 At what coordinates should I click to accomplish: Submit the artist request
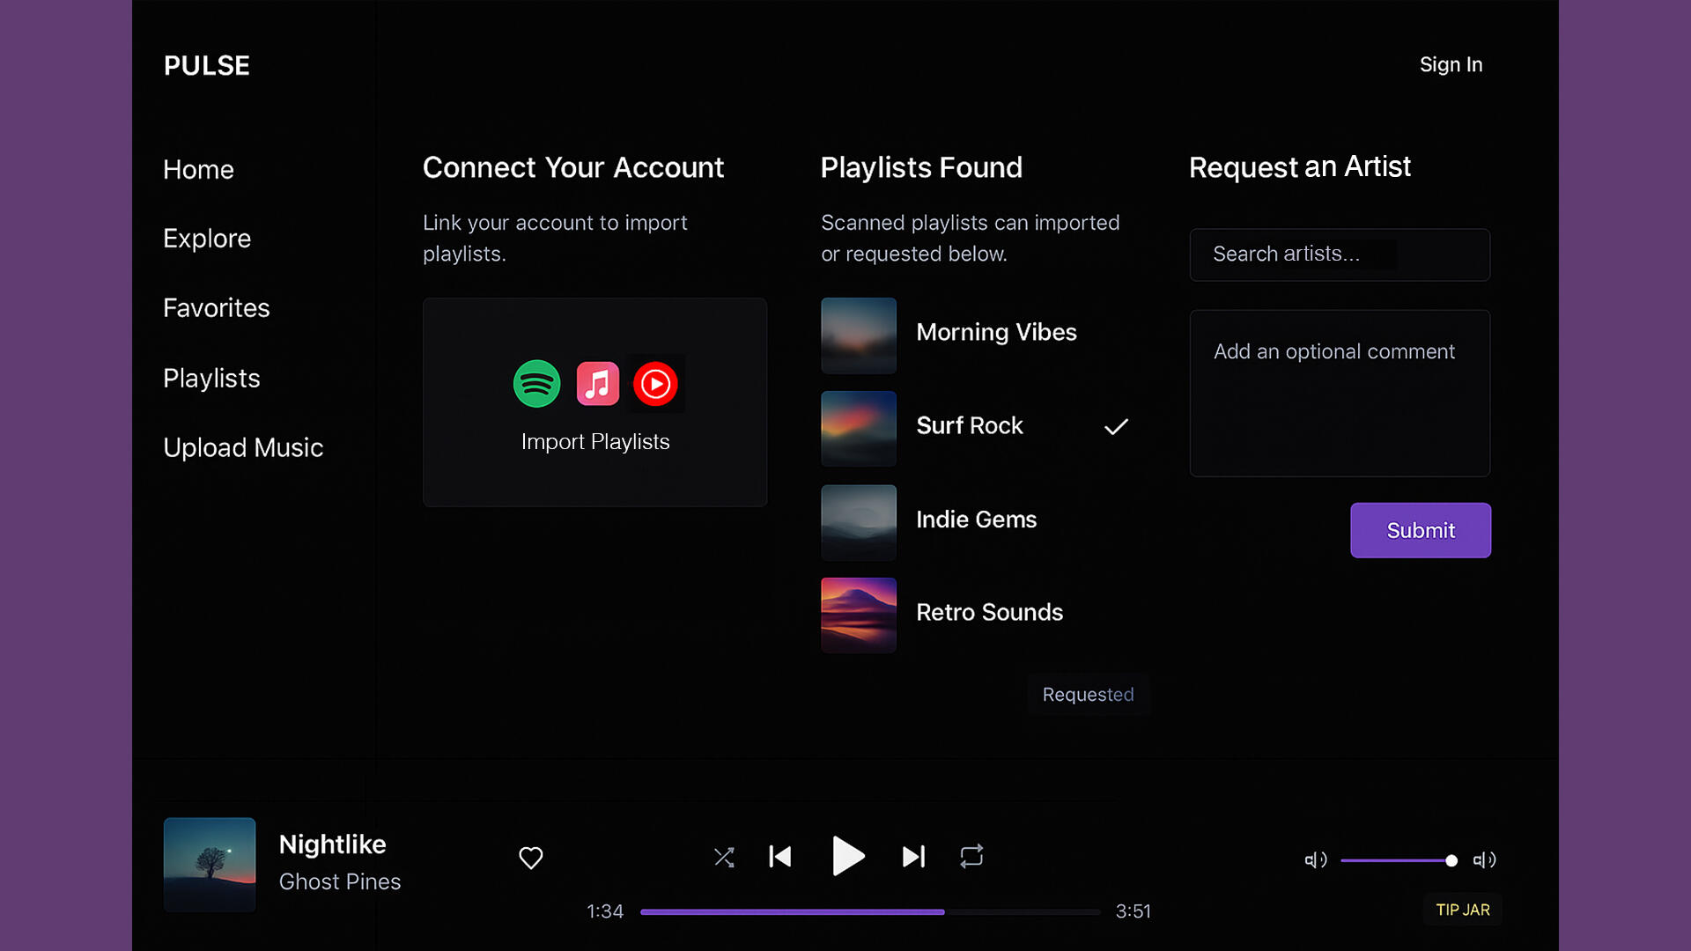1420,530
